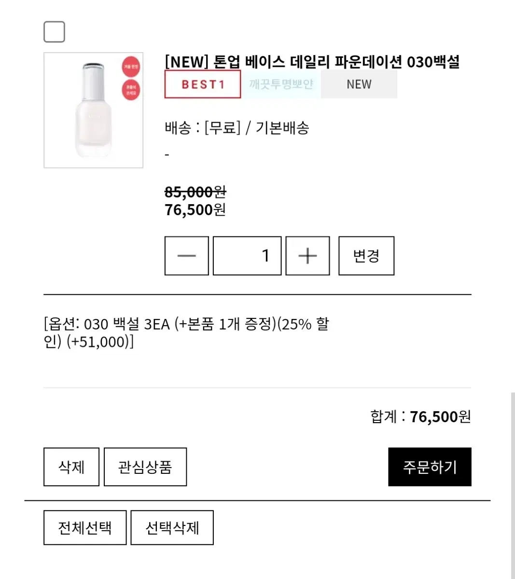The image size is (515, 579).
Task: Add item to wishlist via 관심상품
Action: click(x=145, y=467)
